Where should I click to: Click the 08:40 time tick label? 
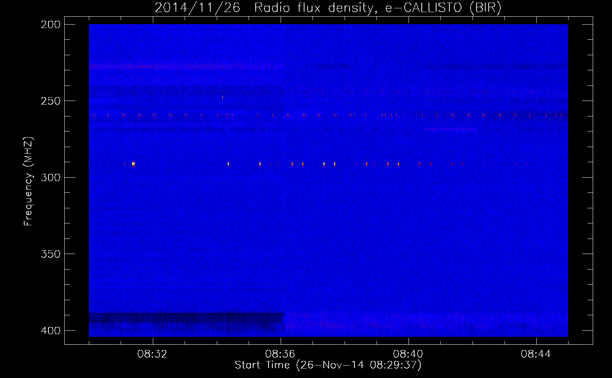tap(408, 354)
